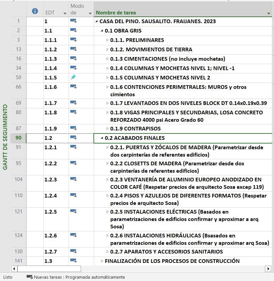Expand FINALIZACIÓN DE LOS PROCESOS DE CONSTRUCCIÓN
Image resolution: width=274 pixels, height=281 pixels.
pos(102,261)
